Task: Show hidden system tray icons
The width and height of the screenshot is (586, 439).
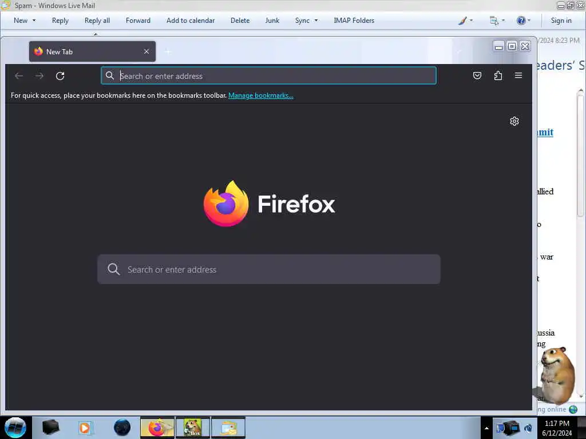Action: point(486,428)
